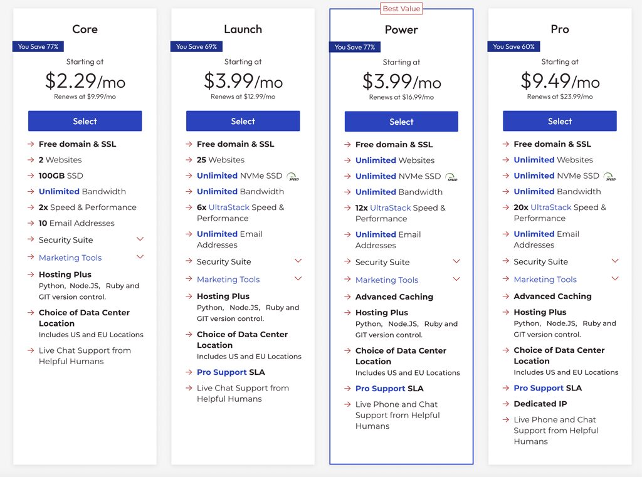Open the Pro Support link in Power plan
642x477 pixels.
(380, 389)
